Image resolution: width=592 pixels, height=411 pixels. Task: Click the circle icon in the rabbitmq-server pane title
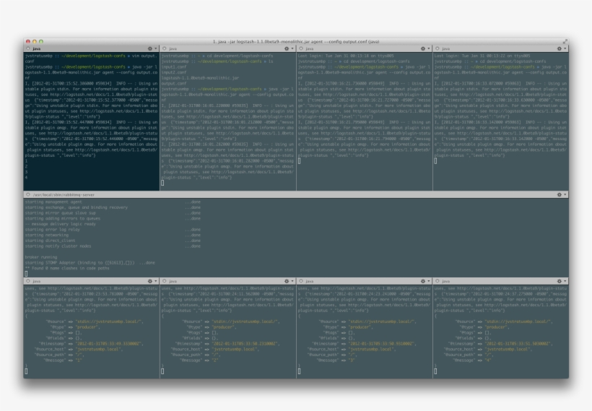click(x=27, y=194)
